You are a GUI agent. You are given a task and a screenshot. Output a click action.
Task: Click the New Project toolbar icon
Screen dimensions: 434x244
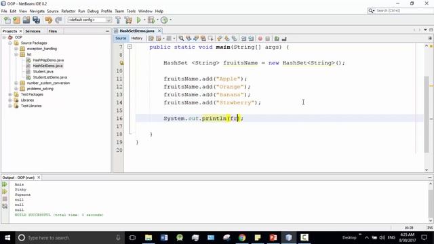16,20
